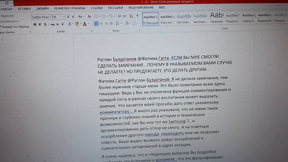The height and width of the screenshot is (162, 288).
Task: Decrease paragraph indent
Action: coord(120,16)
